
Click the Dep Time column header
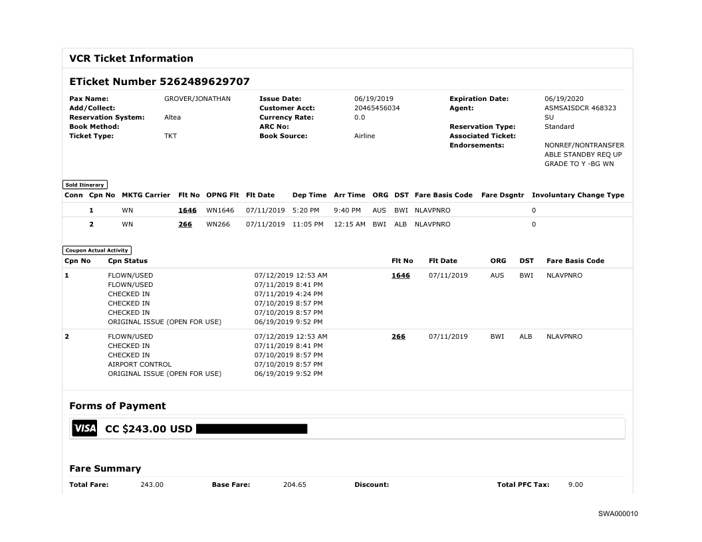309,195
